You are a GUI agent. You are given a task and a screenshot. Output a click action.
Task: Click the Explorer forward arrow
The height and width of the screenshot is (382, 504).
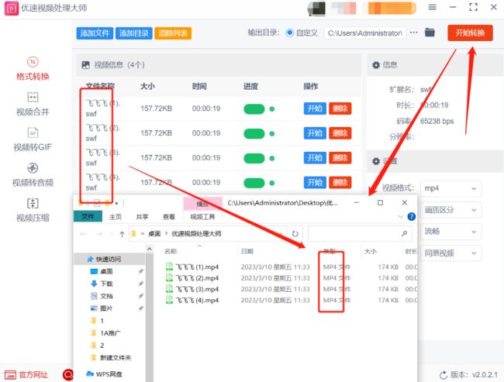[x=99, y=234]
